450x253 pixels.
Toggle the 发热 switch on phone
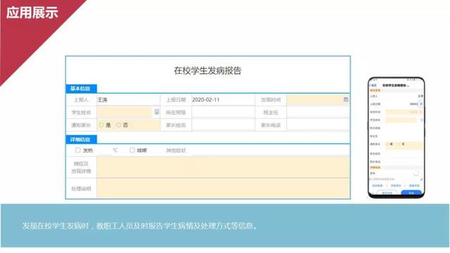click(416, 174)
